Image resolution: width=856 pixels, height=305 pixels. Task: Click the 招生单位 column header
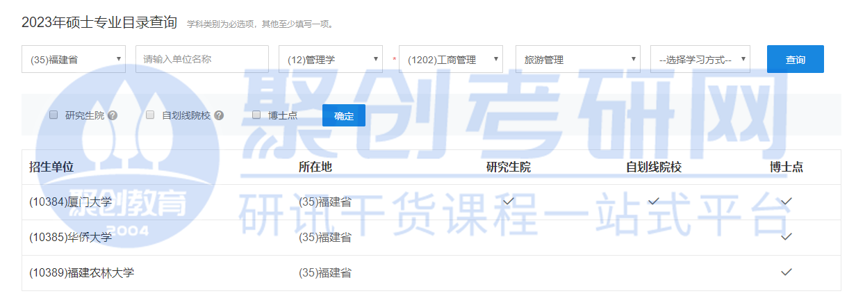[51, 167]
